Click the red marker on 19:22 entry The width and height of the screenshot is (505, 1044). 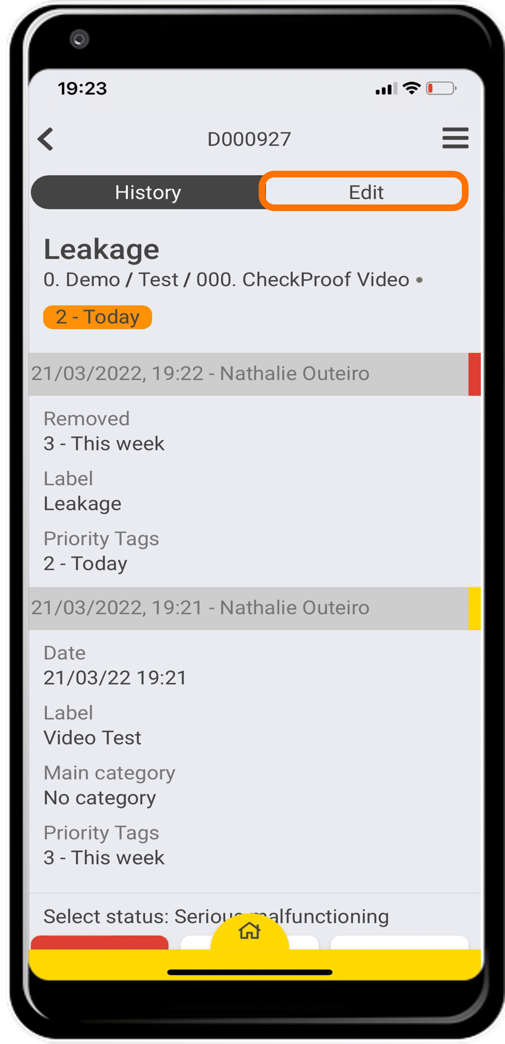tap(474, 374)
